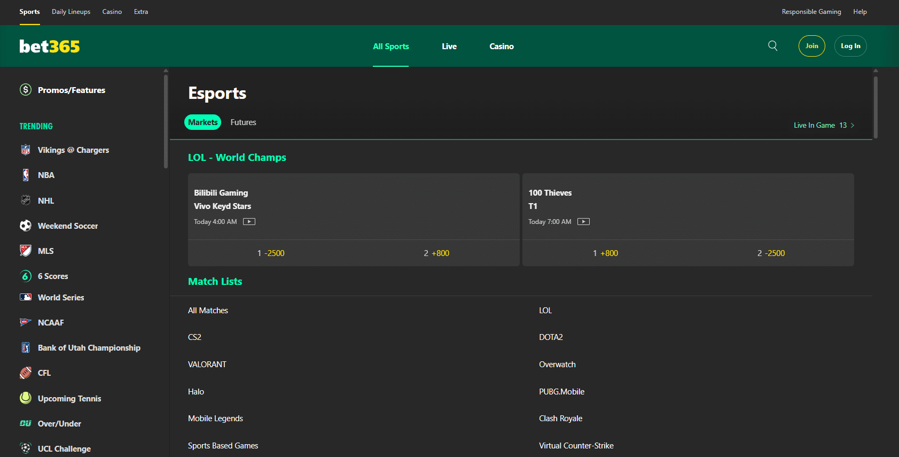Image resolution: width=899 pixels, height=457 pixels.
Task: Open the LOL match list
Action: 545,311
